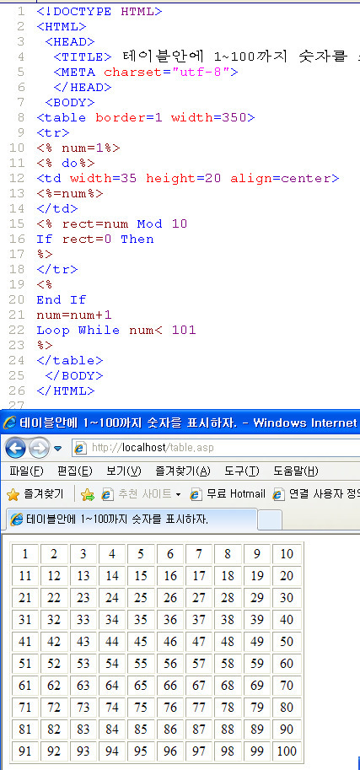Click table cell containing 37

(x=199, y=620)
